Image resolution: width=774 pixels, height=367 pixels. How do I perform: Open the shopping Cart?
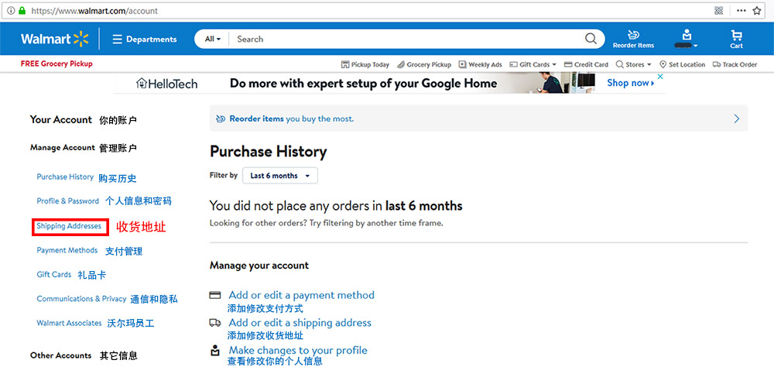pos(737,39)
